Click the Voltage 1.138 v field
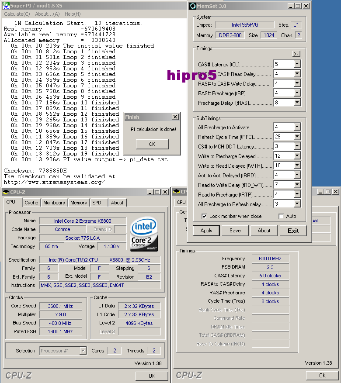 pyautogui.click(x=111, y=246)
